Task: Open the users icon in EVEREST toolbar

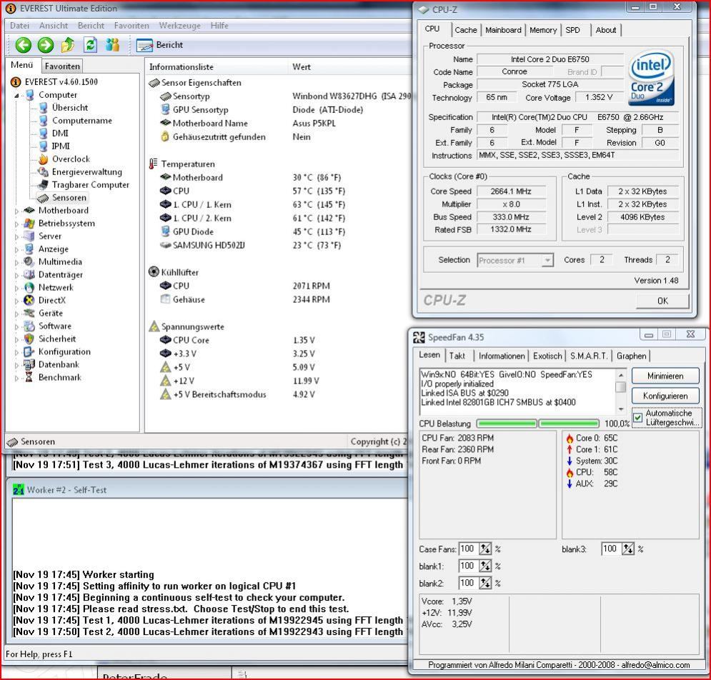Action: tap(112, 45)
